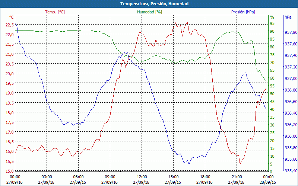This screenshot has width=298, height=186.
Task: Click the 935,40 value on the pressure axis
Action: pos(291,171)
